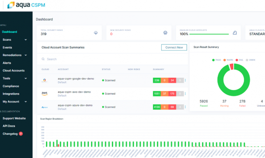265x158 pixels.
Task: Click the 319 total security risks value
Action: coord(44,34)
